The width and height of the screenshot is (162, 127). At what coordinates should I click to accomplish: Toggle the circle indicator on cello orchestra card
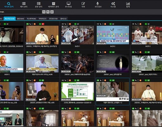click(x=68, y=52)
